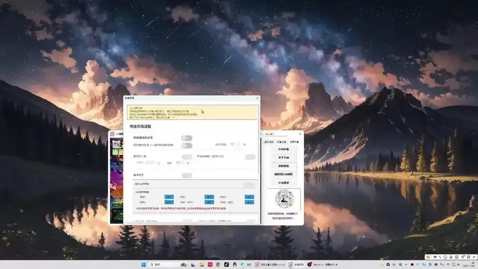Click the red link text below the QR code
Image resolution: width=478 pixels, height=269 pixels.
click(283, 216)
